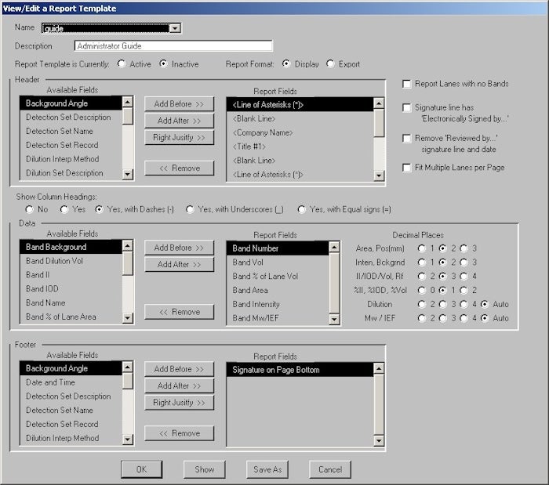This screenshot has height=485, width=549.
Task: Toggle Remove 'Reviewed by' signature line option
Action: coord(406,138)
